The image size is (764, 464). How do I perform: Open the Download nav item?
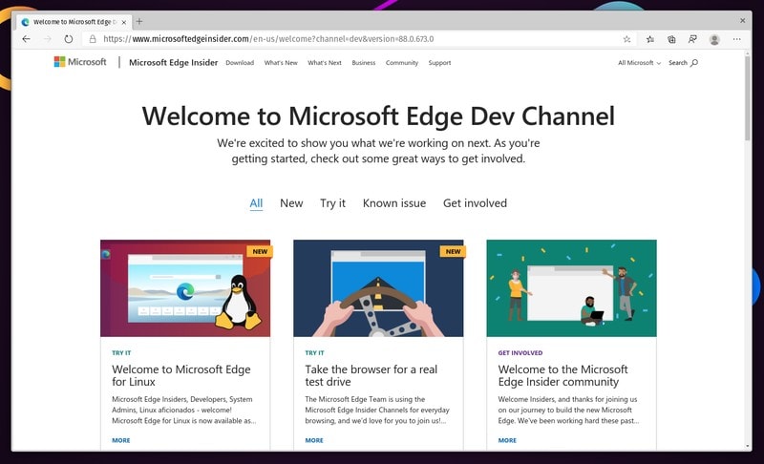pyautogui.click(x=240, y=63)
